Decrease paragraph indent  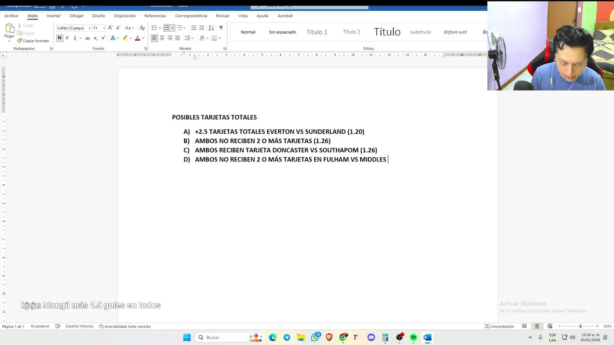point(194,28)
